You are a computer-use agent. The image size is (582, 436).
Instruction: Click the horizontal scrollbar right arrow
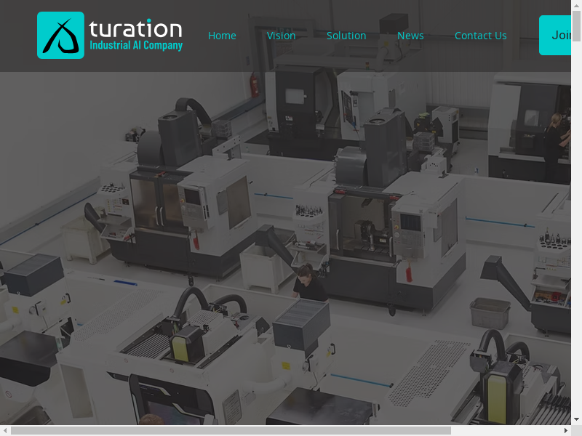click(565, 430)
